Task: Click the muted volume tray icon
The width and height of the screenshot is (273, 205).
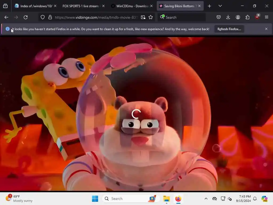Action: click(230, 199)
